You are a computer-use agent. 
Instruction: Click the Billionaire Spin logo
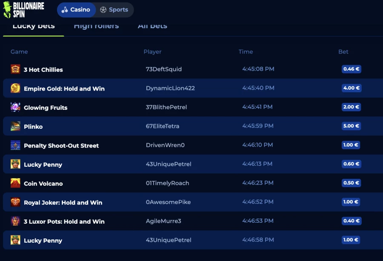(24, 10)
